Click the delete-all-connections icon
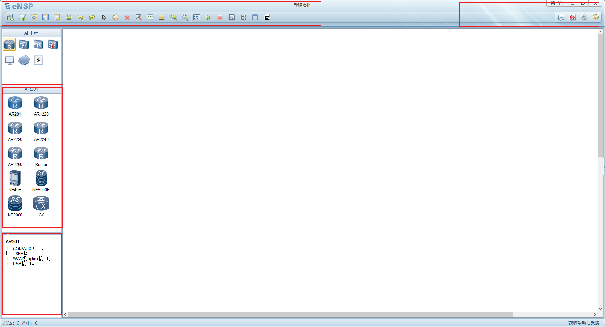The image size is (605, 327). pos(139,18)
